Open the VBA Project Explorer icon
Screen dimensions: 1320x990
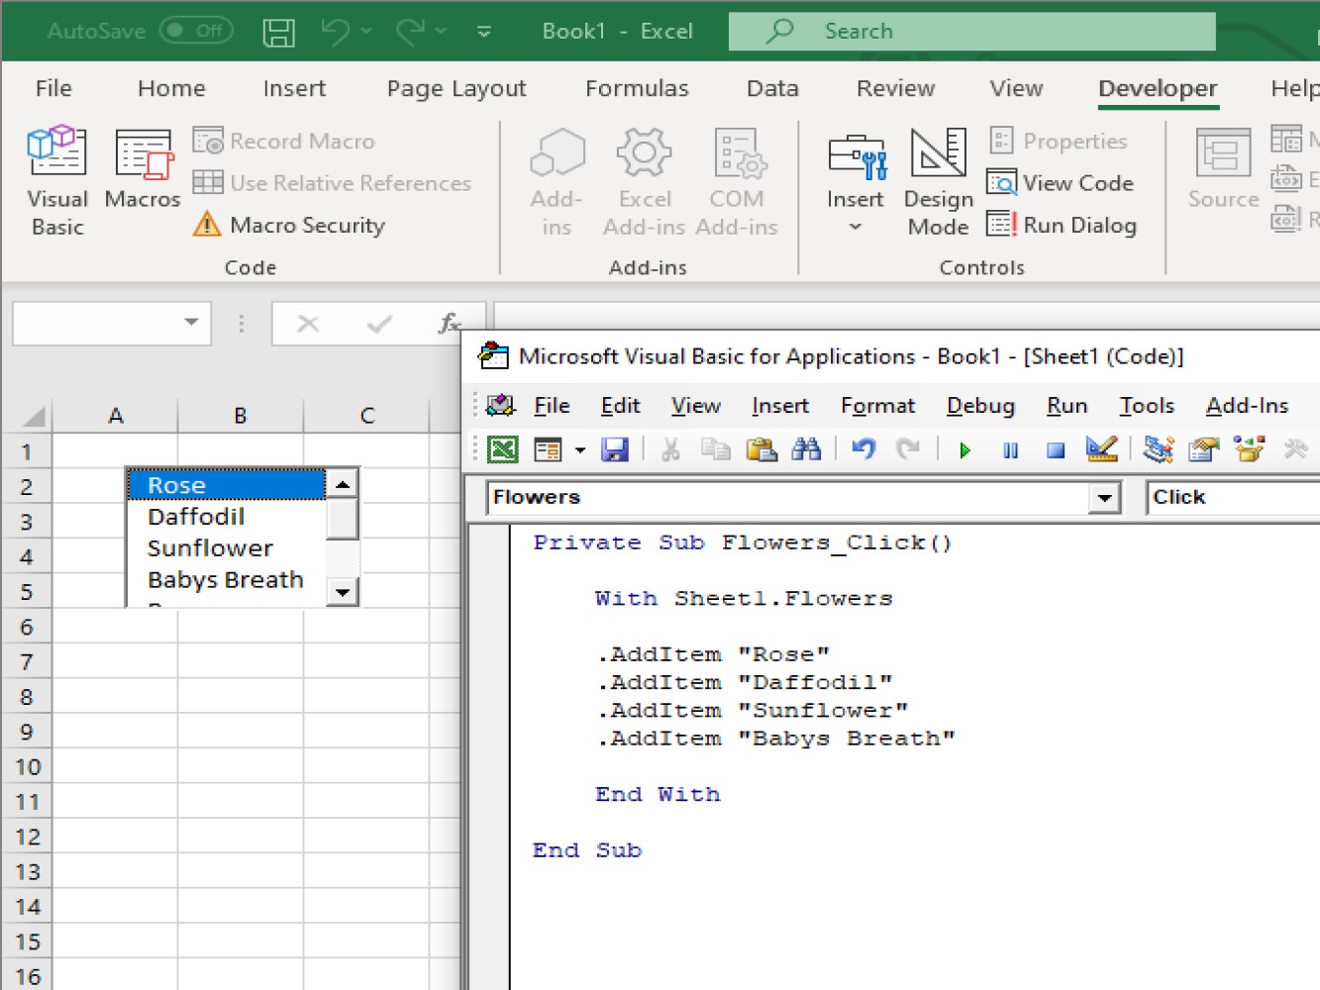1158,450
